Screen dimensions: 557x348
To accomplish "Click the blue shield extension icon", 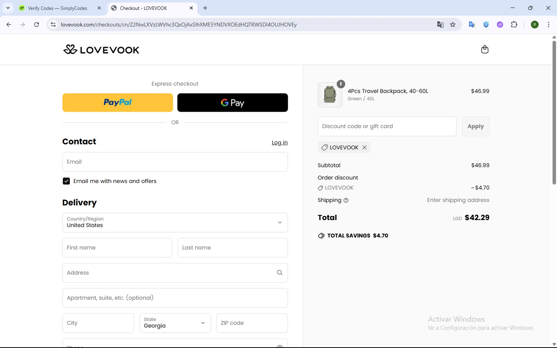I will 486,24.
